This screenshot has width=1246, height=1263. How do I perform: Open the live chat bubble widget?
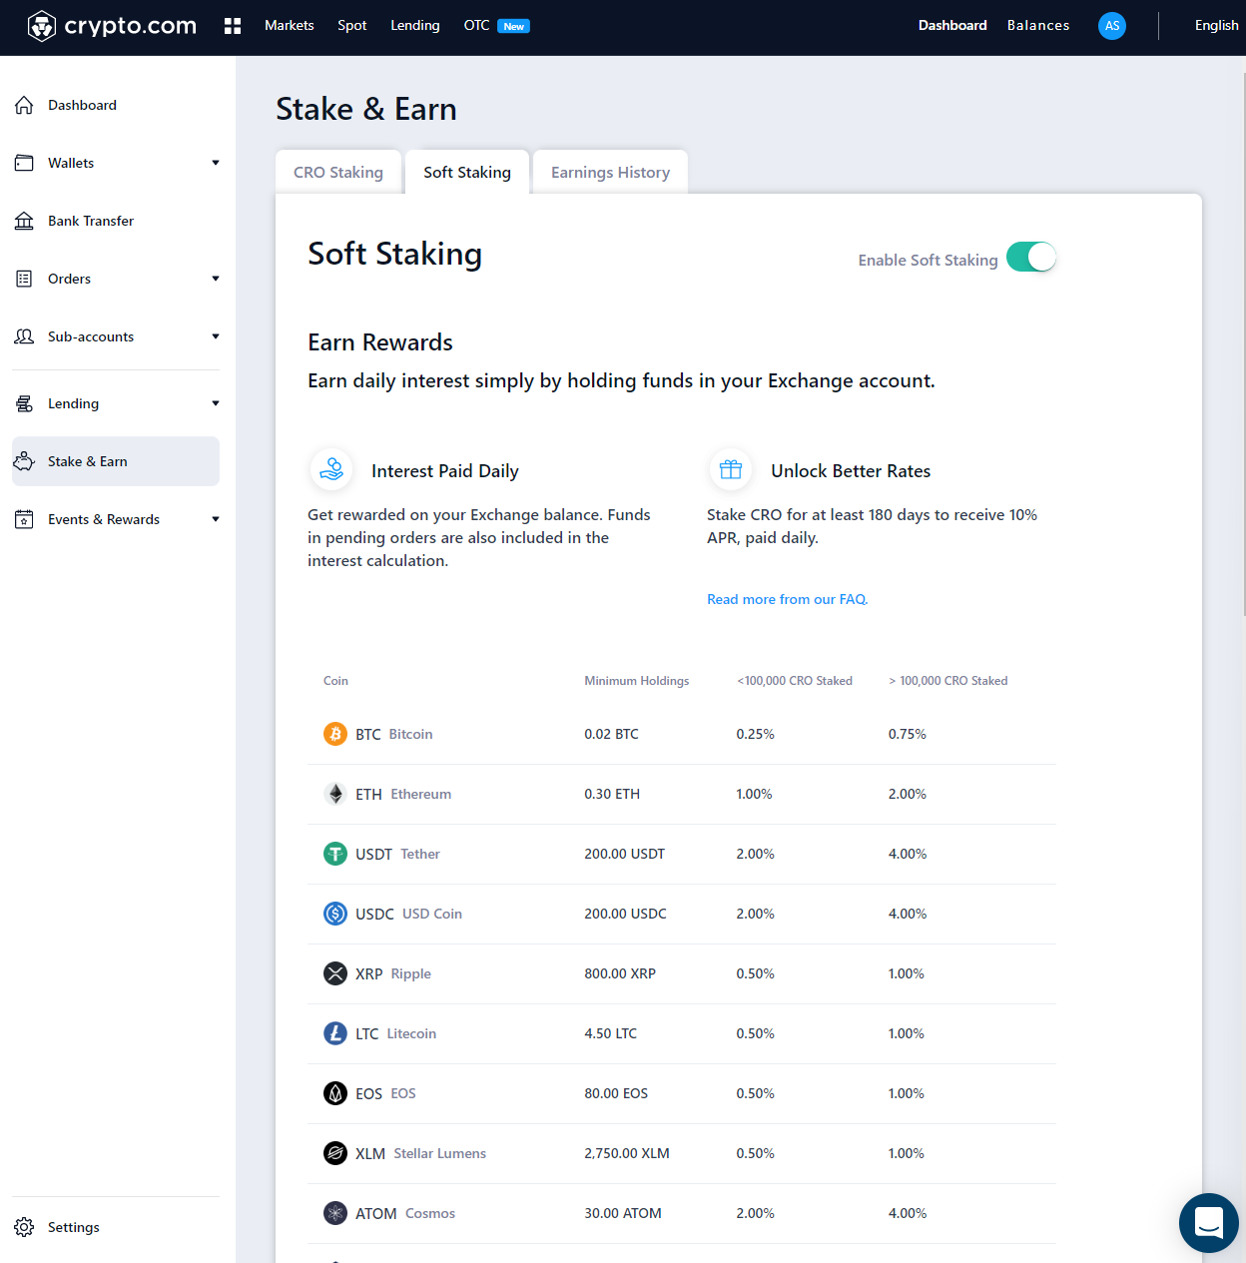tap(1209, 1223)
